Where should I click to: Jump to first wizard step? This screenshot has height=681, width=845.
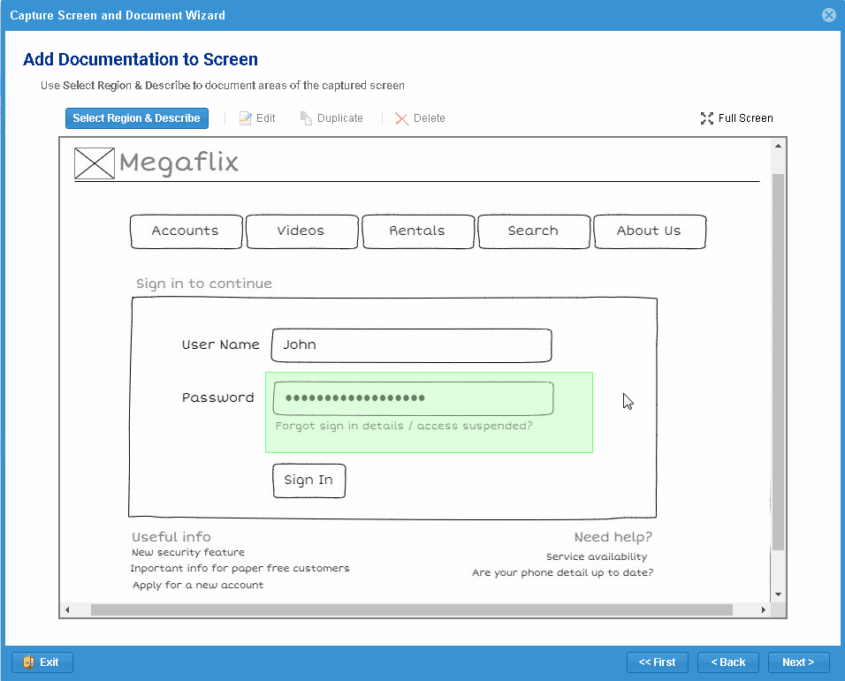(657, 662)
